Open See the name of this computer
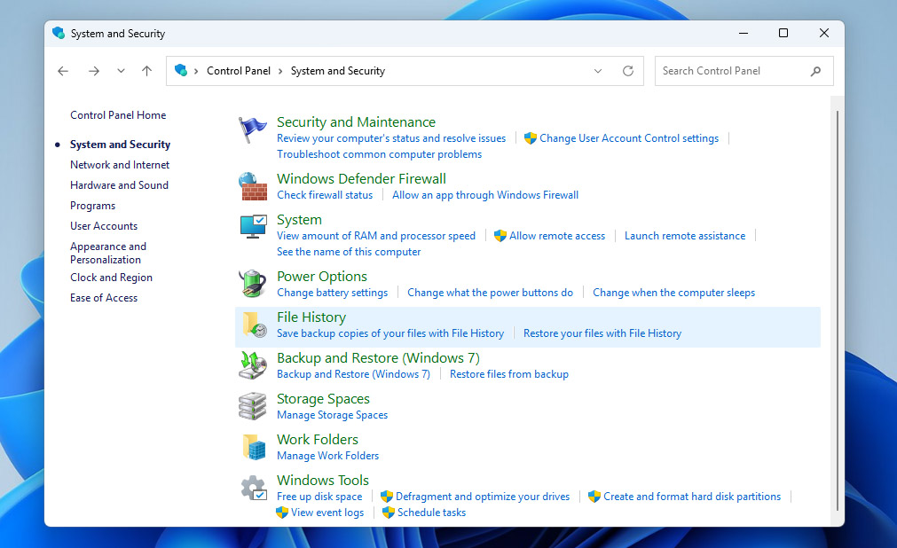897x548 pixels. (349, 252)
